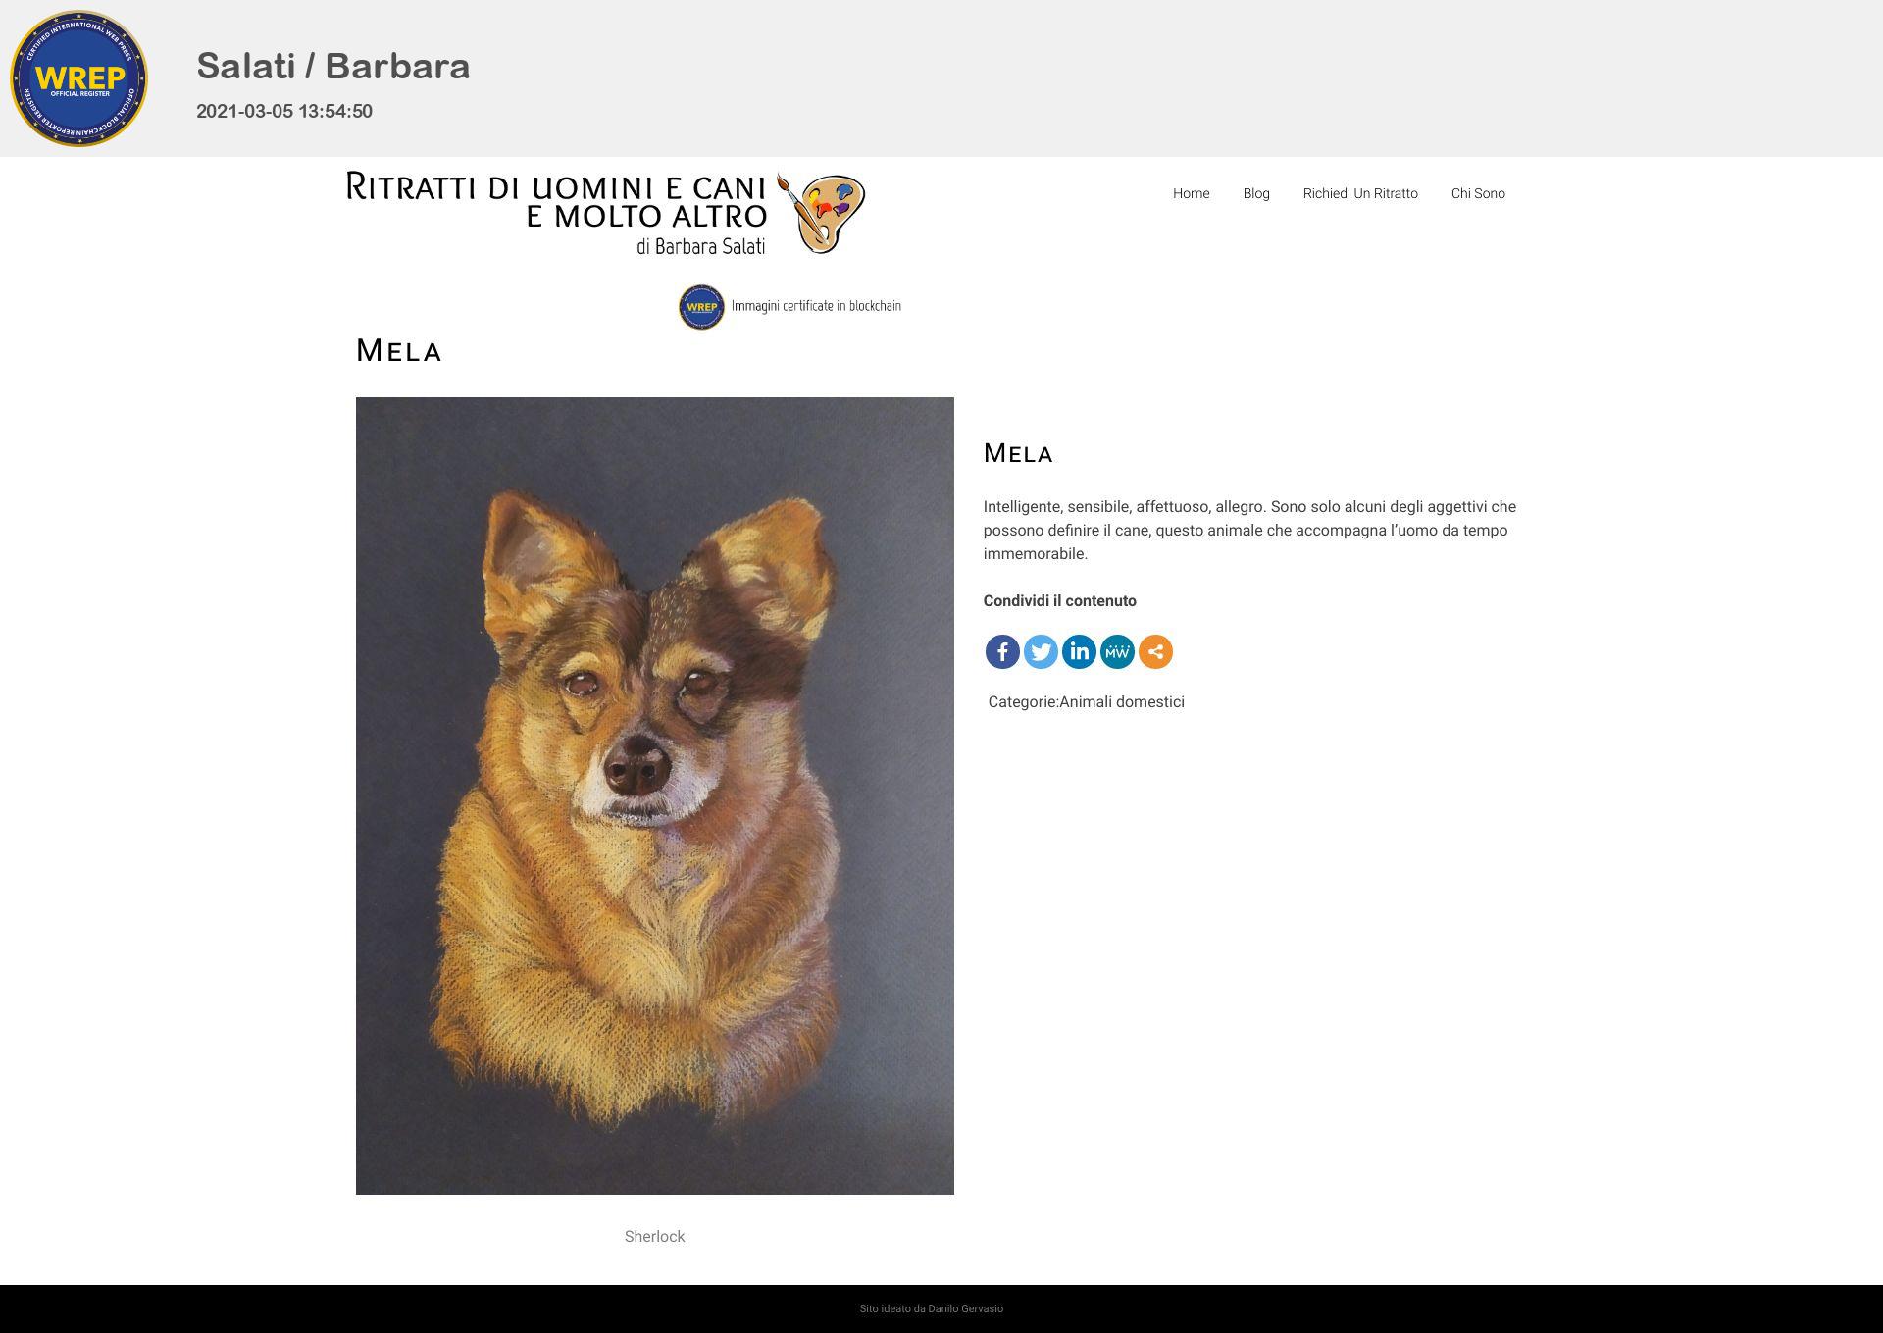Viewport: 1883px width, 1333px height.
Task: Click the Mela heading beside the painting
Action: tap(1018, 453)
